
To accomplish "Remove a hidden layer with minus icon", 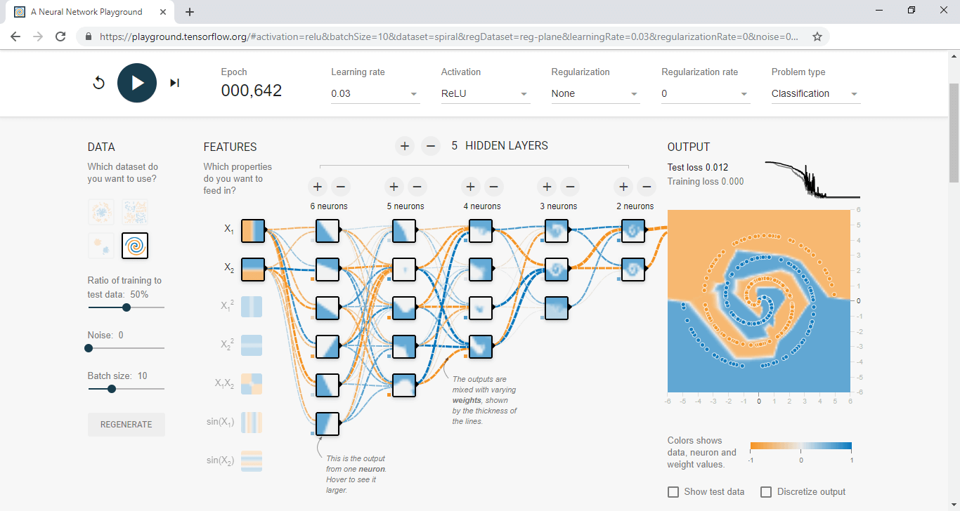I will 431,146.
